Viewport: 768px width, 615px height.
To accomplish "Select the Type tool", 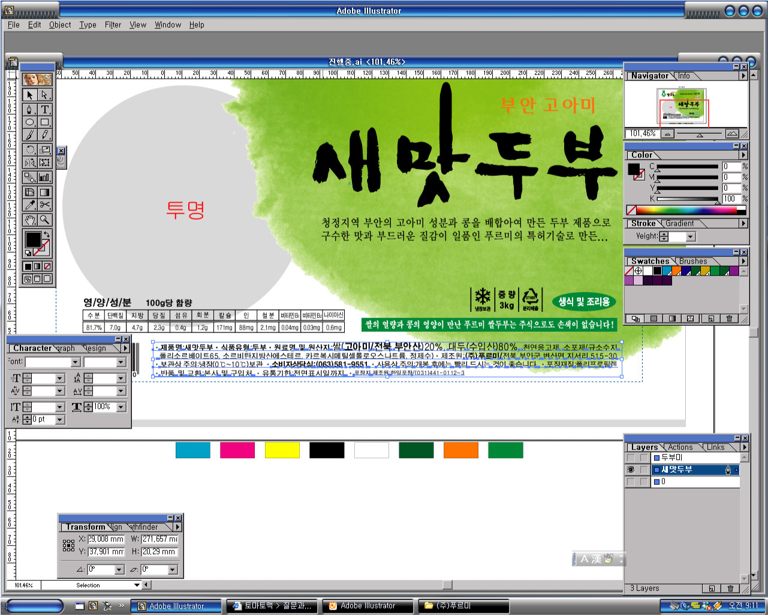I will 45,109.
